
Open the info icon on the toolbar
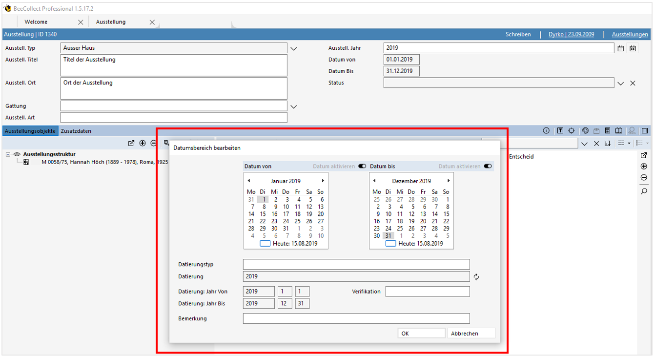547,130
